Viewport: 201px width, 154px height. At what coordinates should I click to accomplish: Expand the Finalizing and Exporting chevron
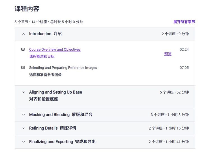pyautogui.click(x=24, y=142)
